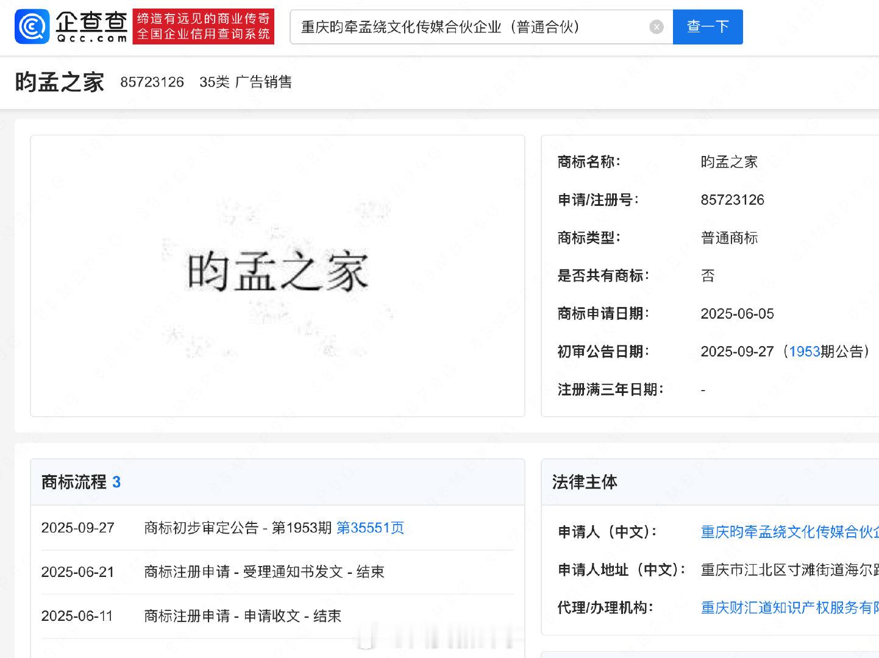Select the 2025-06-21 受理通知书发文 row

(277, 572)
